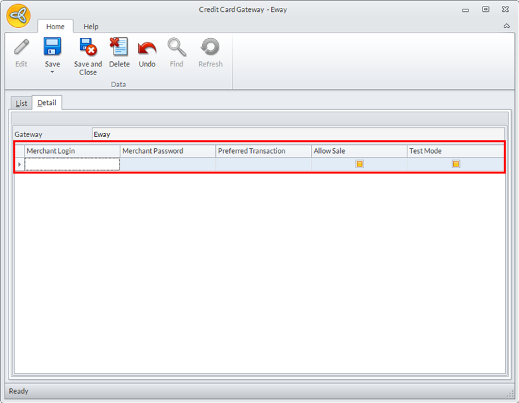Click the Find magnifier icon

tap(176, 48)
